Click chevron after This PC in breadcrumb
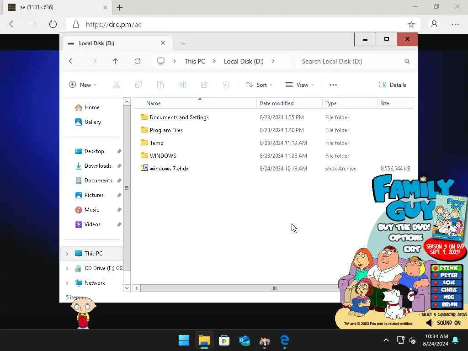The image size is (468, 351). tap(214, 61)
